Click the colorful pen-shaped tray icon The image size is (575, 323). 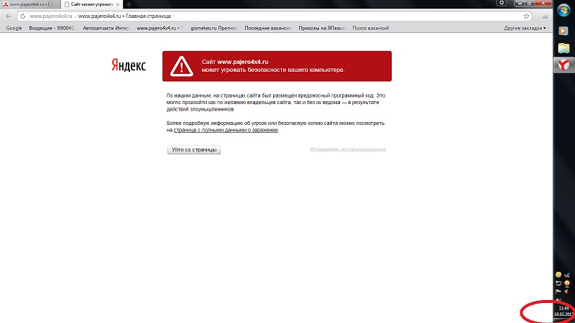click(567, 275)
